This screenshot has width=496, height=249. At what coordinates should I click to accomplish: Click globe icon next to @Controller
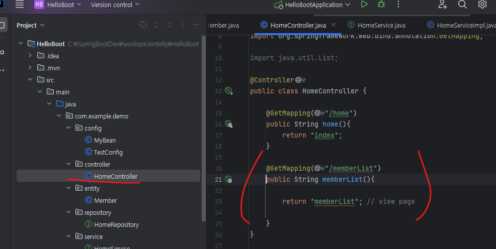point(298,80)
